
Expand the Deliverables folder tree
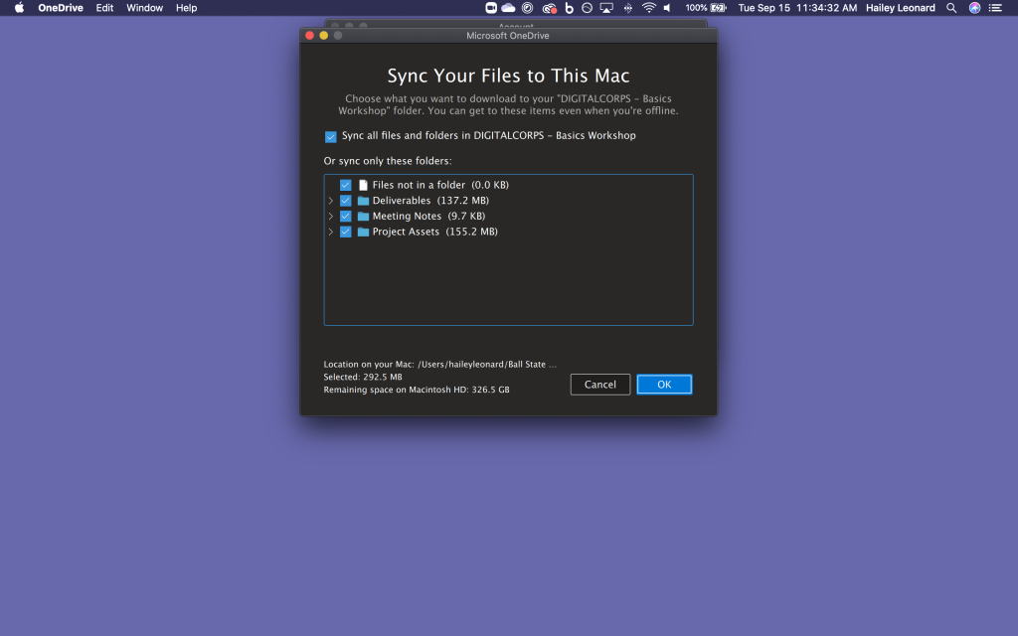(x=331, y=201)
